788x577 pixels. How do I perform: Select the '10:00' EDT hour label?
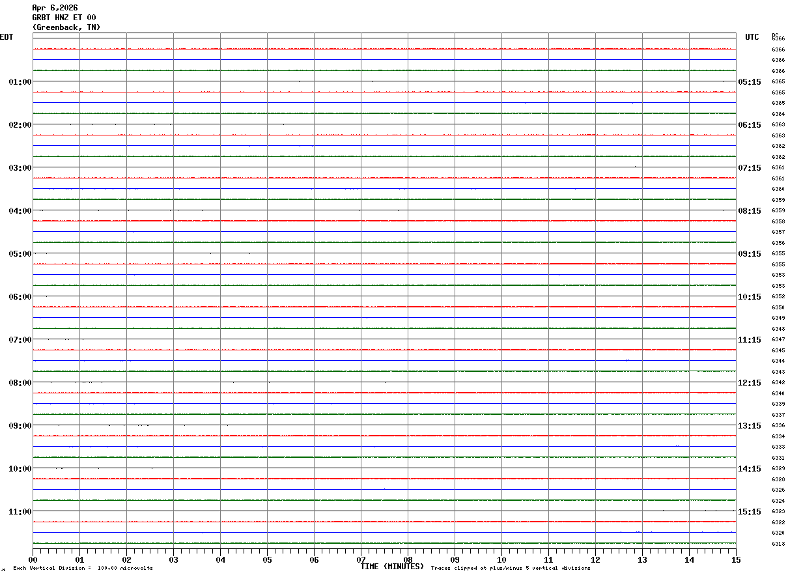pos(20,469)
